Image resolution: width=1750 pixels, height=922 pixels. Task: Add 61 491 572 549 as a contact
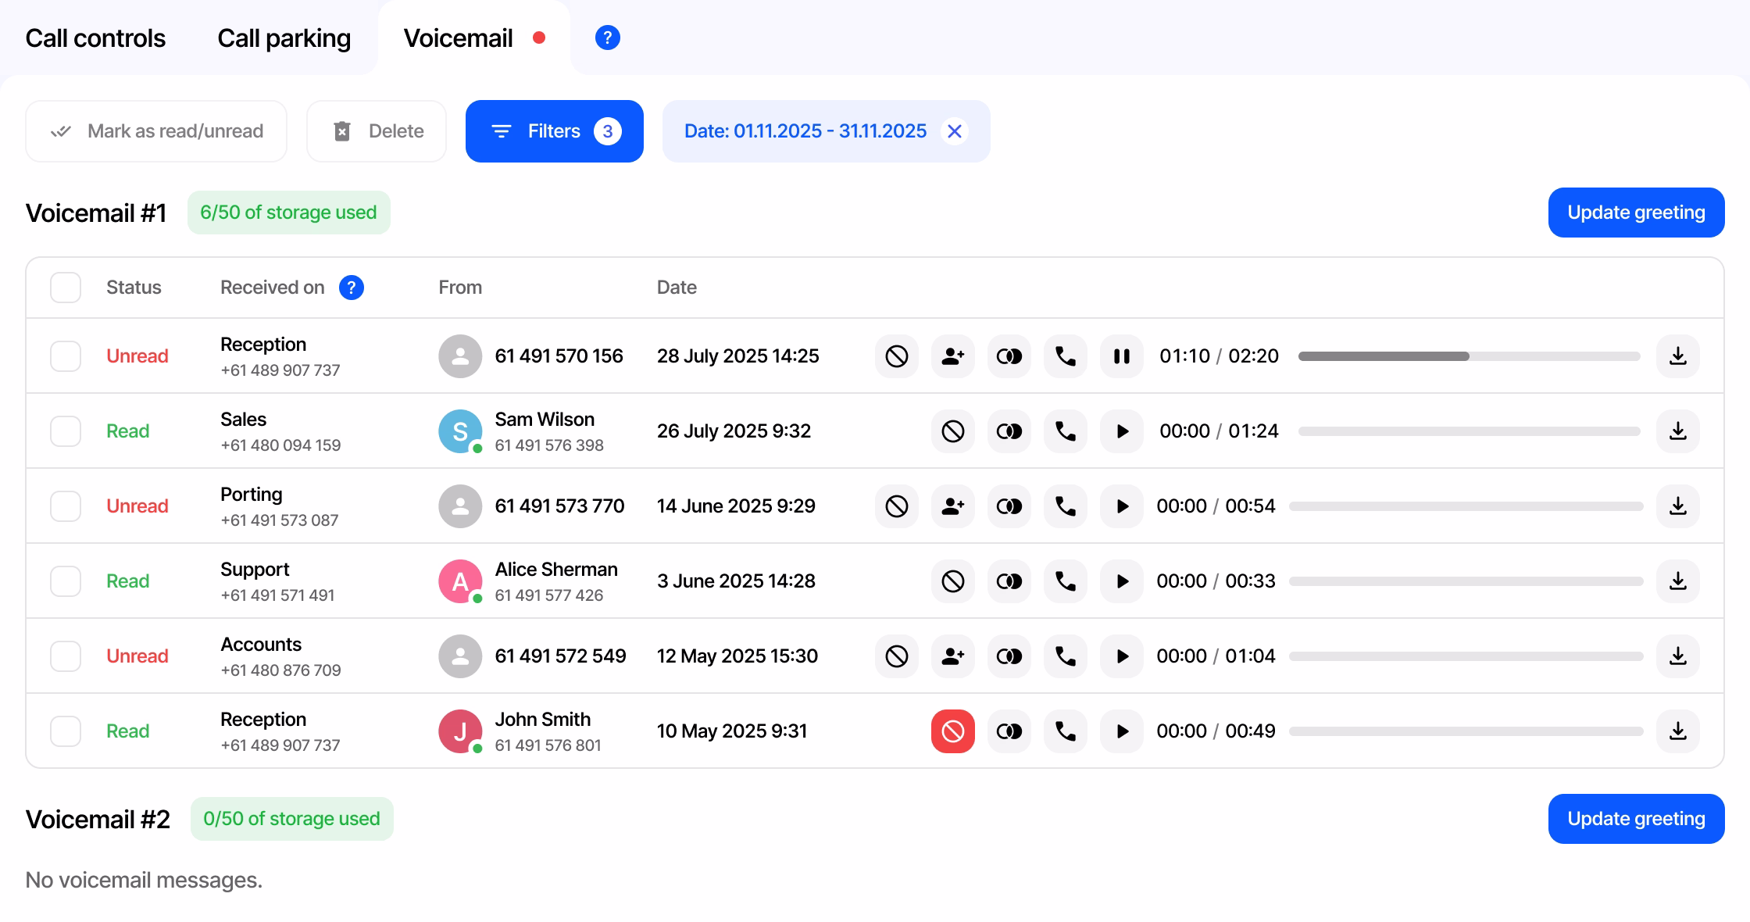pos(953,656)
